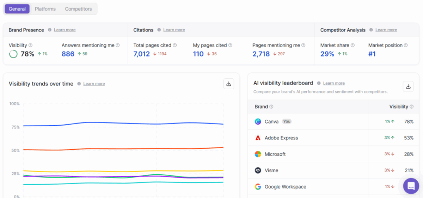423x198 pixels.
Task: Switch to the Platforms tab
Action: [x=45, y=9]
